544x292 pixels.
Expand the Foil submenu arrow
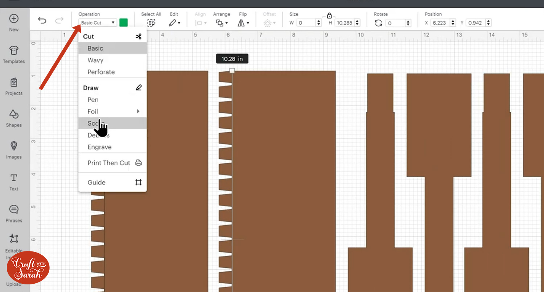(x=138, y=111)
